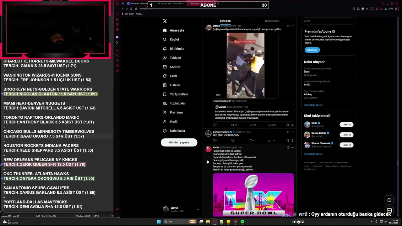Screen dimensions: 402x226
Task: Open Grok from the X sidebar
Action: (x=170, y=76)
